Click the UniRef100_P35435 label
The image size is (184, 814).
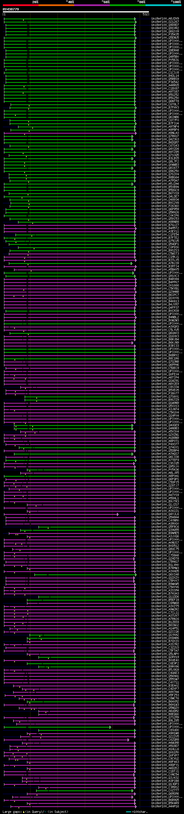pos(165,34)
